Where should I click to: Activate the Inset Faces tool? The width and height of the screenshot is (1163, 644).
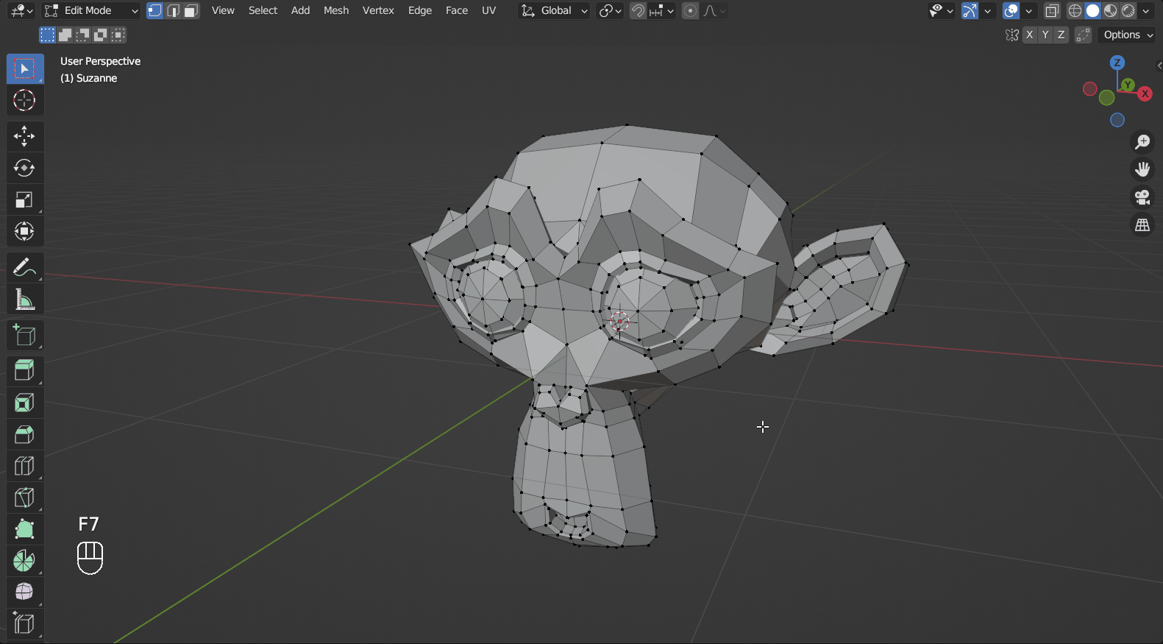coord(25,403)
